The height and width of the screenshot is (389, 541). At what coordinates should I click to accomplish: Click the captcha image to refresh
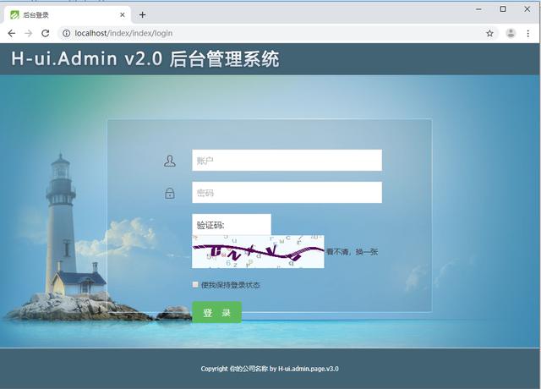click(258, 251)
